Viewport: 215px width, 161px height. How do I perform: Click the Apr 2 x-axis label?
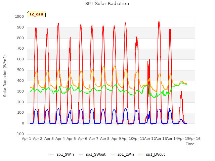(38, 139)
